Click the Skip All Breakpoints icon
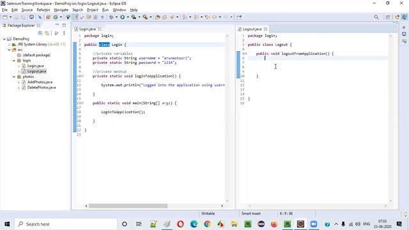 pyautogui.click(x=40, y=17)
